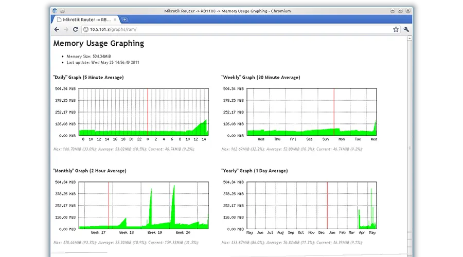Click the Jan label on Yearly graph
This screenshot has width=463, height=257.
click(332, 232)
